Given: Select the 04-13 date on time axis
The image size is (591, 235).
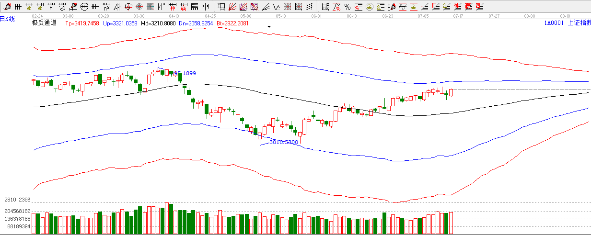Looking at the screenshot, I should tap(174, 15).
